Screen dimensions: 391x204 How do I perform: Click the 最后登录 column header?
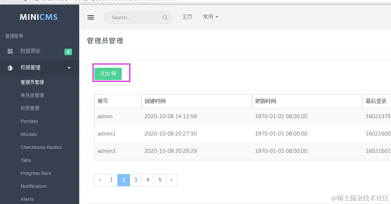click(377, 101)
